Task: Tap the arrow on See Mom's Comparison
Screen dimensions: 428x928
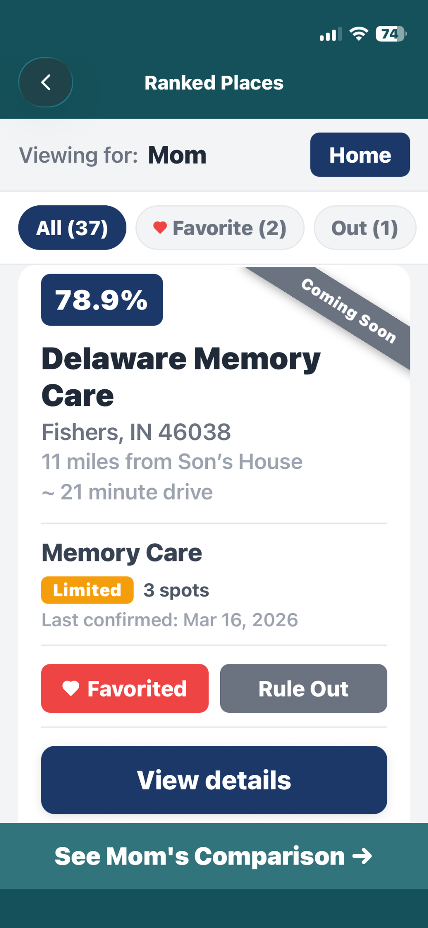Action: [x=362, y=856]
